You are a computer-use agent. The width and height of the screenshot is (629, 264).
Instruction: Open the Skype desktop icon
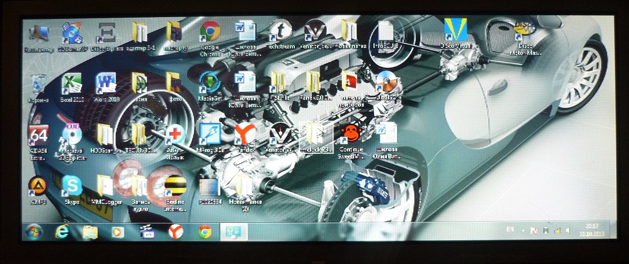pos(72,185)
